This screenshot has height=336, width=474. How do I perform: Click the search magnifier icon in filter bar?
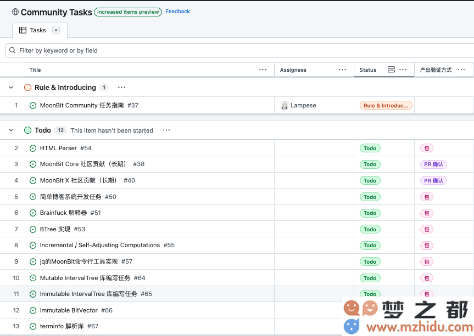[13, 50]
